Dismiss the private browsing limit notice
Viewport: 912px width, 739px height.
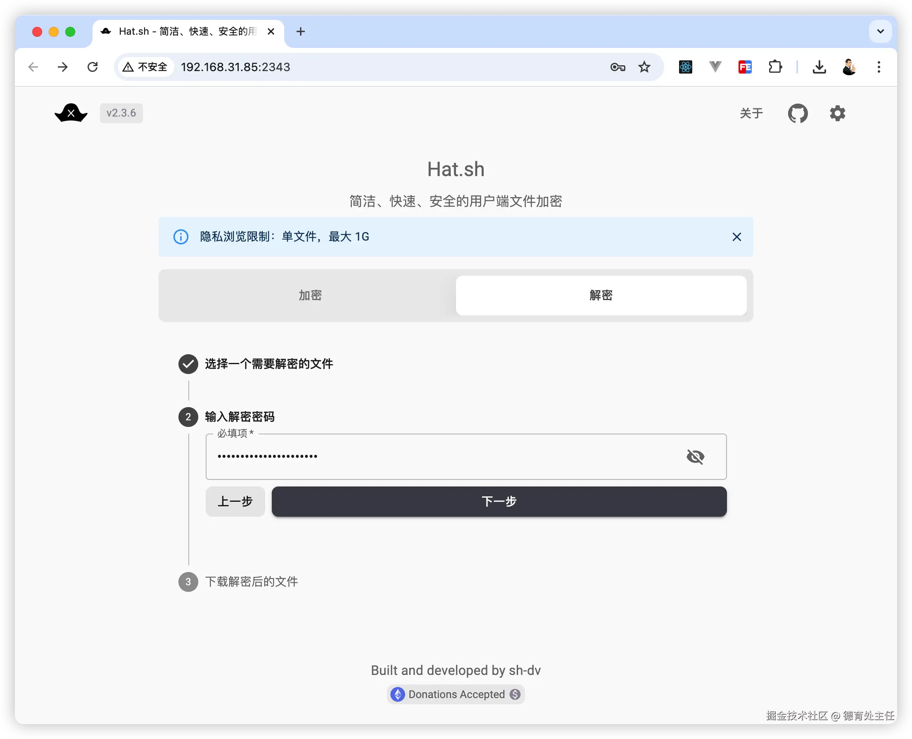736,237
